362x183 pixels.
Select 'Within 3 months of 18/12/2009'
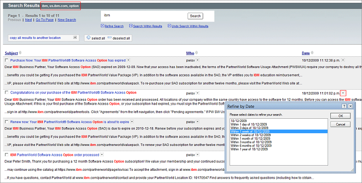tap(279, 142)
